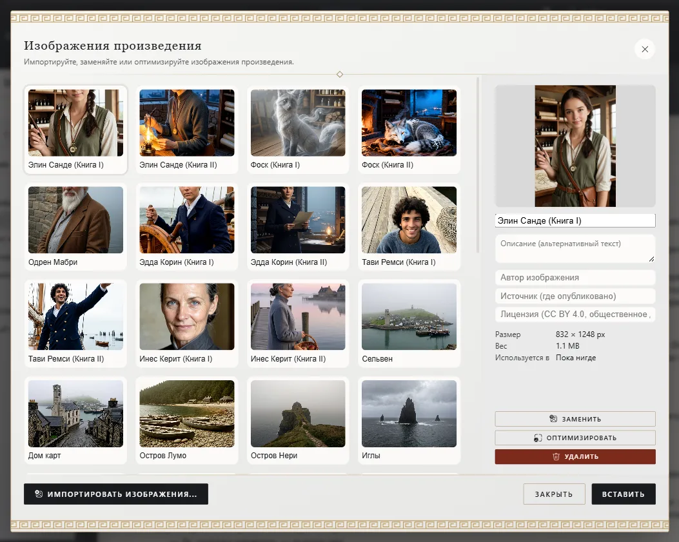
Task: Pick the Одрен Мабри portrait
Action: (76, 226)
